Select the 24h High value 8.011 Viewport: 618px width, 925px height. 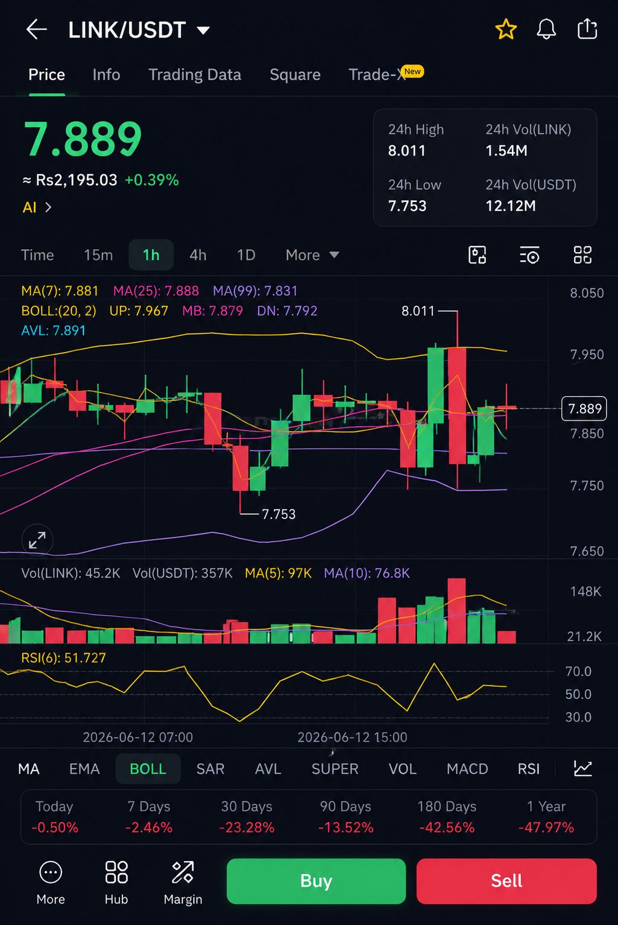click(407, 151)
